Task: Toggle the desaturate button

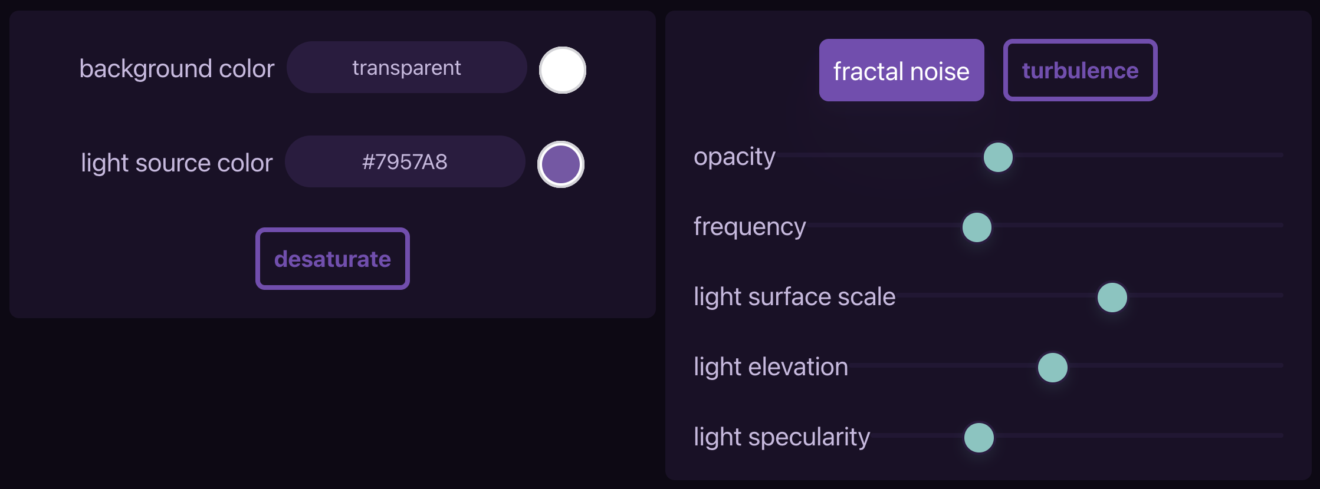Action: 333,259
